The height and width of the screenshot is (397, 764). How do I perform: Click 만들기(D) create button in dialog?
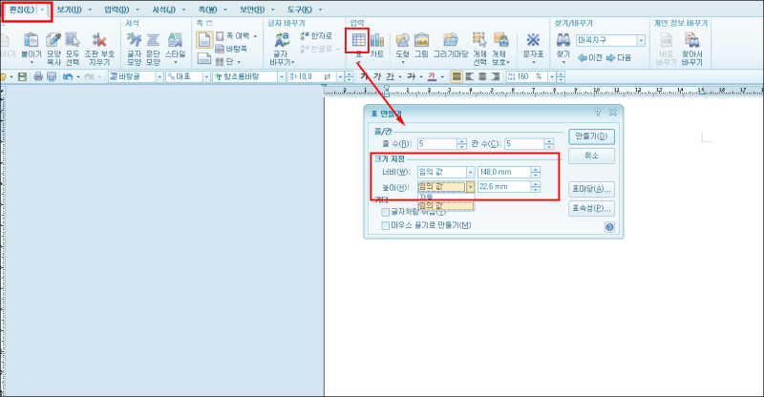point(591,136)
